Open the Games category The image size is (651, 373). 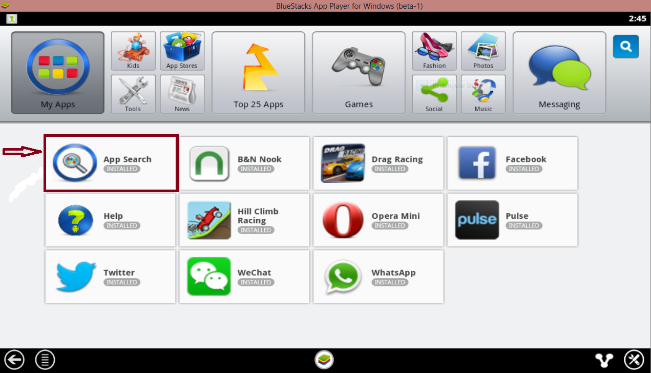359,73
